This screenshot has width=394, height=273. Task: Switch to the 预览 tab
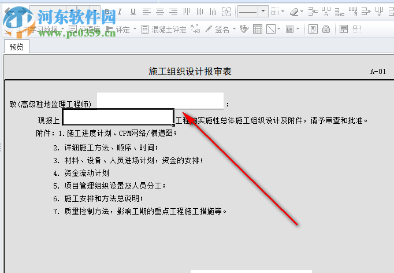(x=17, y=47)
